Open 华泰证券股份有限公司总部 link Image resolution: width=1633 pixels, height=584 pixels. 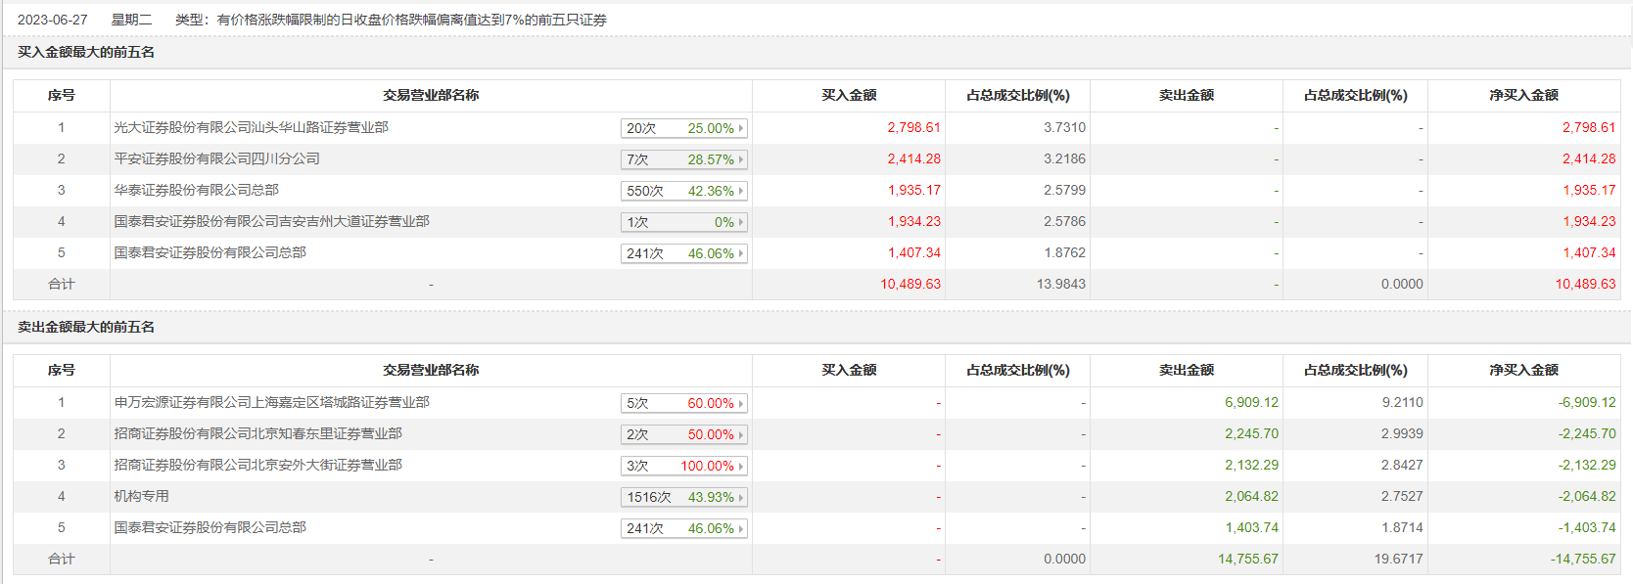196,190
